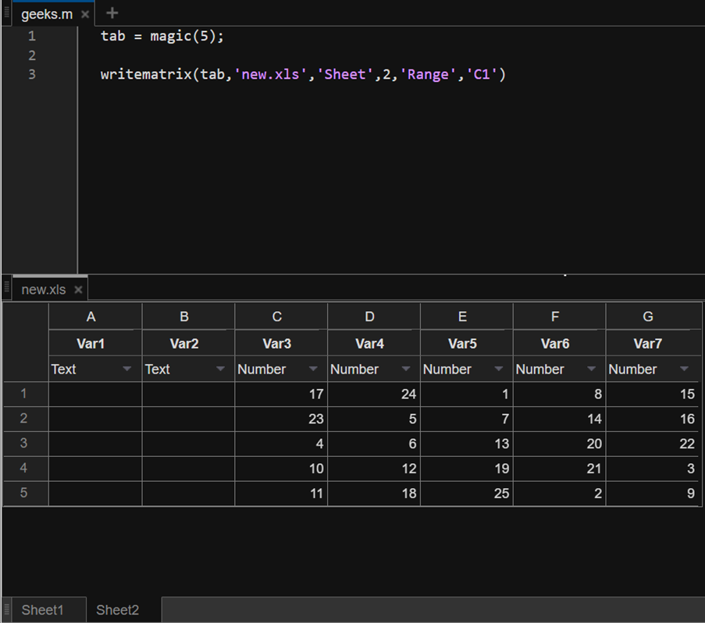Click the Var4 variable name cell
Screen dimensions: 705x623
[370, 343]
